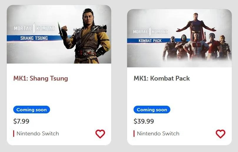Select the $7.99 price on Shang Tsung
The image size is (238, 152).
point(21,121)
